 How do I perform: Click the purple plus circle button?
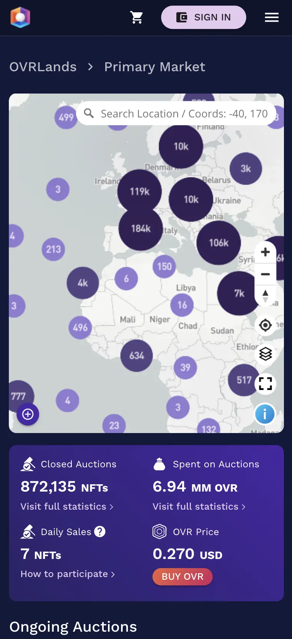click(28, 414)
